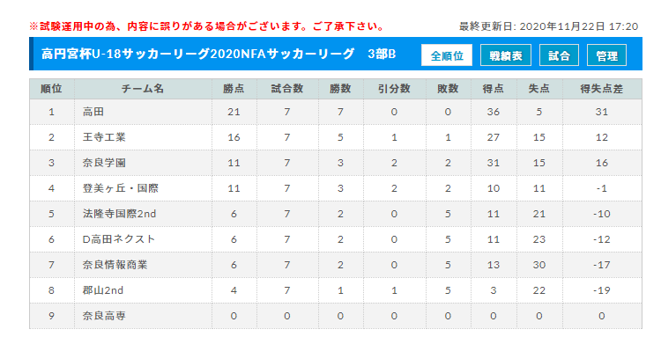The image size is (661, 344).
Task: Click 法隆寺国際2nd team name
Action: (x=119, y=214)
